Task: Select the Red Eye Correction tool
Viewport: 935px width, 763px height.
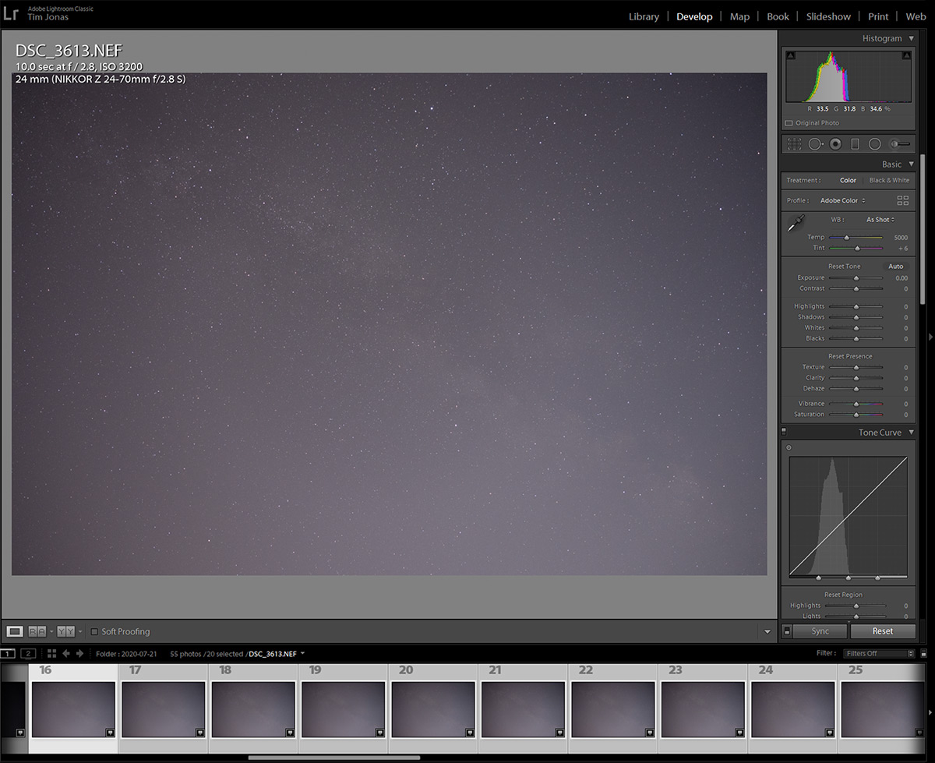Action: pos(835,143)
